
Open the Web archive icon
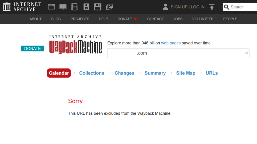coord(51,7)
